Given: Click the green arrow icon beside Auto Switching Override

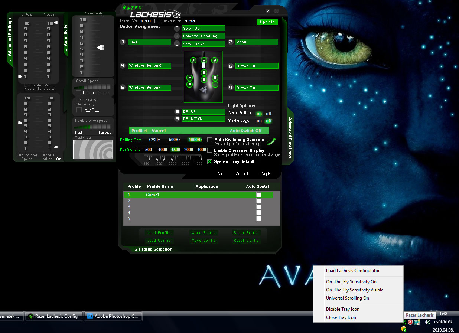Looking at the screenshot, I should [271, 141].
